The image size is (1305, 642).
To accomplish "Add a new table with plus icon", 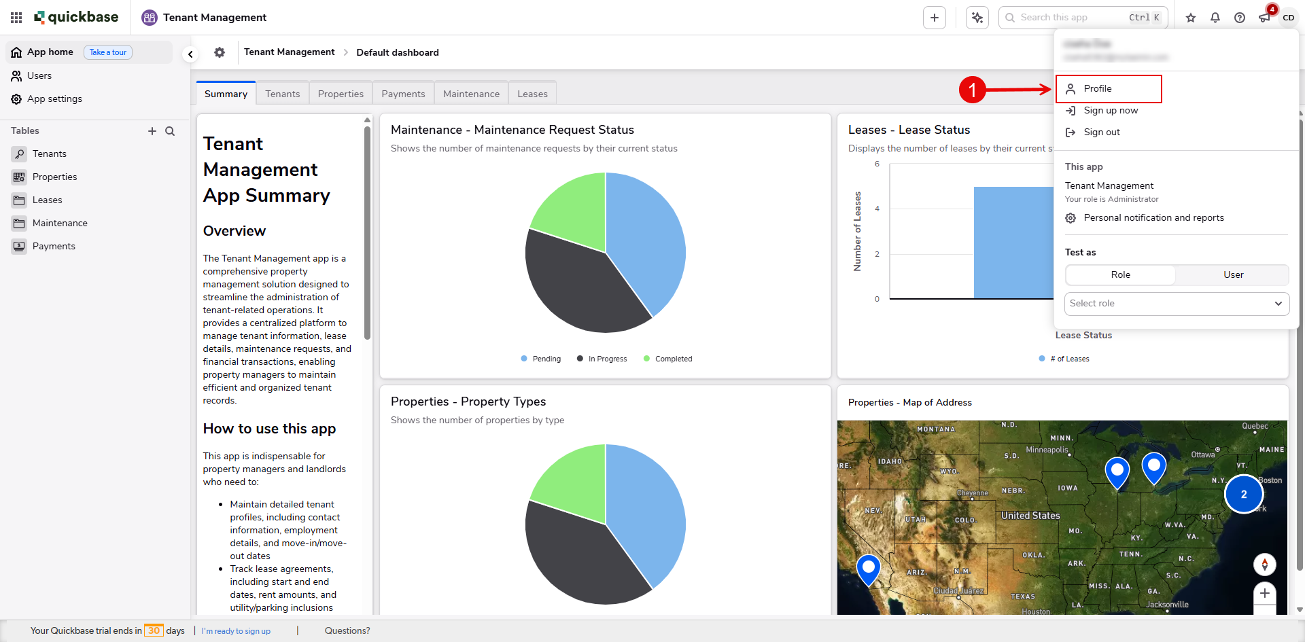I will 152,131.
